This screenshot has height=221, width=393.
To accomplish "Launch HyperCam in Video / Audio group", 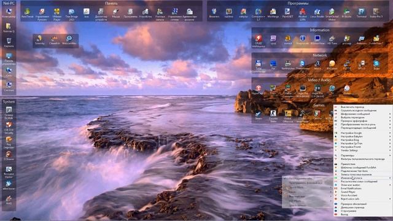I will [258, 90].
